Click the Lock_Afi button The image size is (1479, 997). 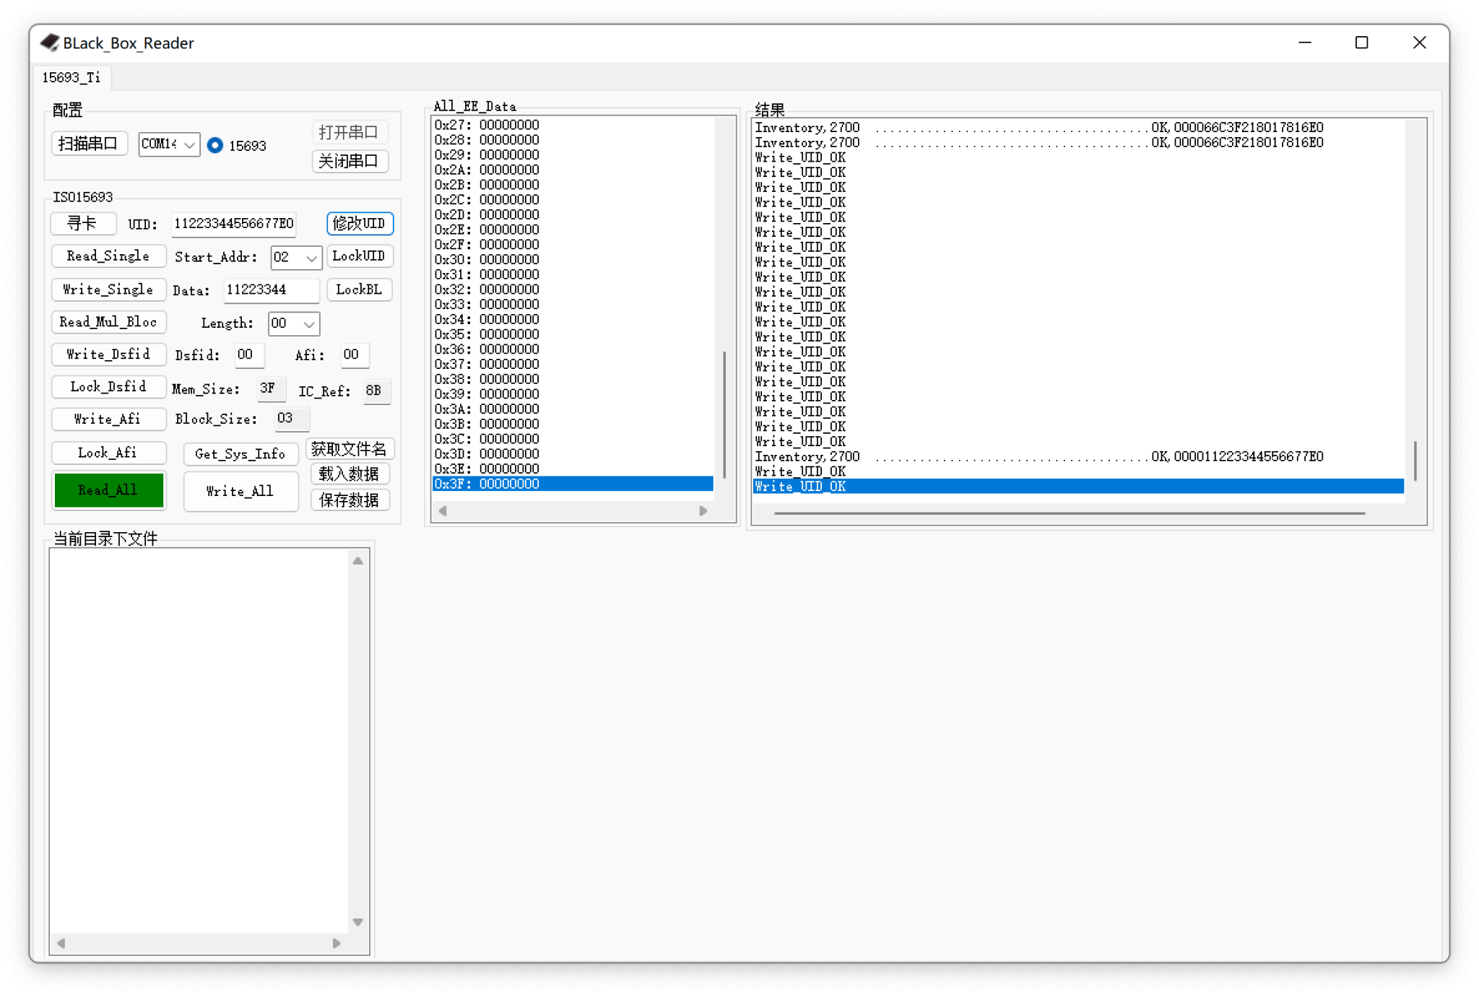[x=108, y=453]
